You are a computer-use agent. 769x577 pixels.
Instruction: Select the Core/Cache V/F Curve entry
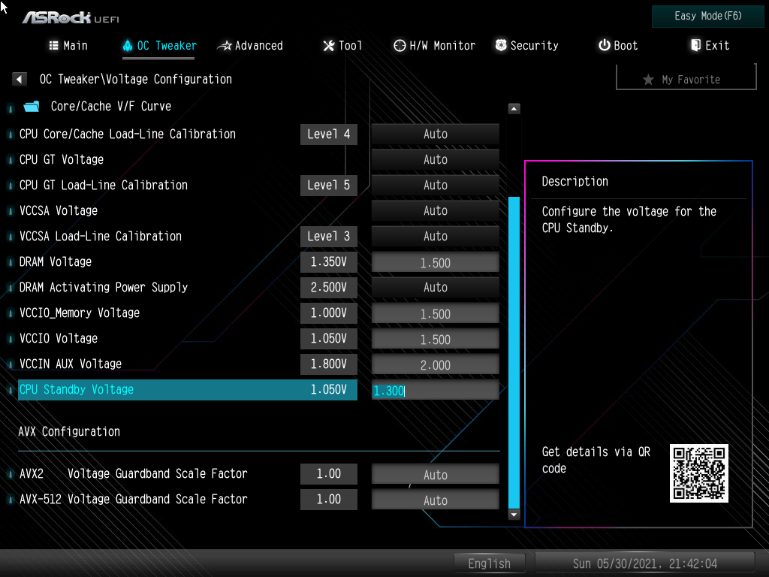(x=111, y=107)
